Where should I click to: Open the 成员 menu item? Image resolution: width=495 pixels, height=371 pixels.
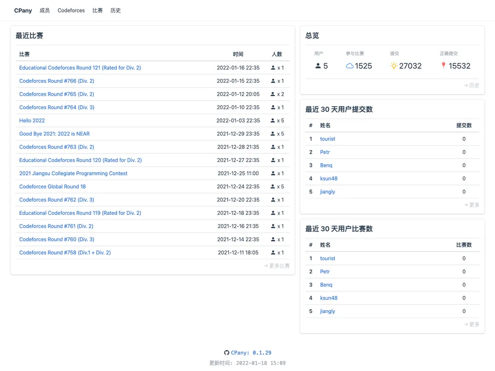pyautogui.click(x=44, y=10)
